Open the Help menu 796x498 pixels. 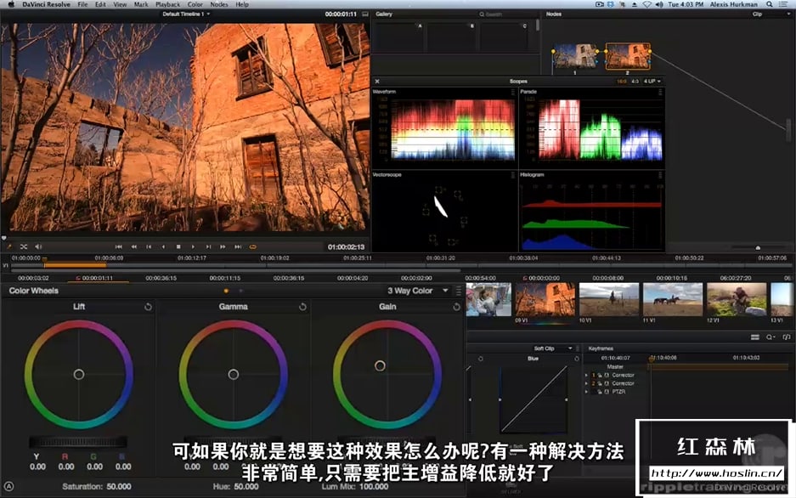(x=242, y=4)
